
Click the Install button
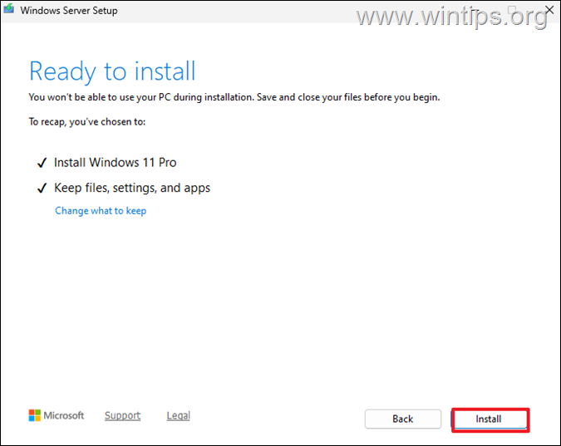(490, 419)
